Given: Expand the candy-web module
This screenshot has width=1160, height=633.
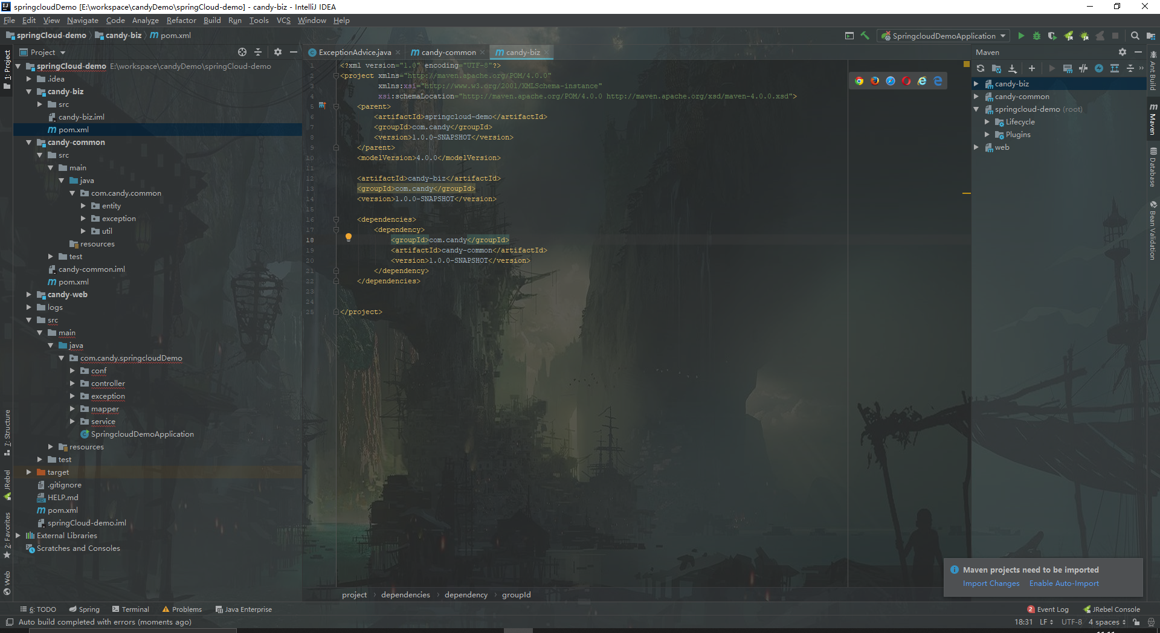Looking at the screenshot, I should (28, 295).
